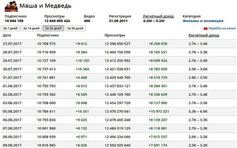Click the Расчётный доход table column header
The height and width of the screenshot is (148, 237).
204,36
